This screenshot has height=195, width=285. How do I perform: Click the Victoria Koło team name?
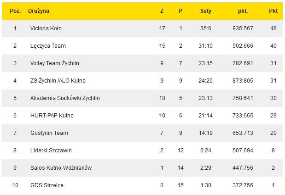click(x=46, y=28)
